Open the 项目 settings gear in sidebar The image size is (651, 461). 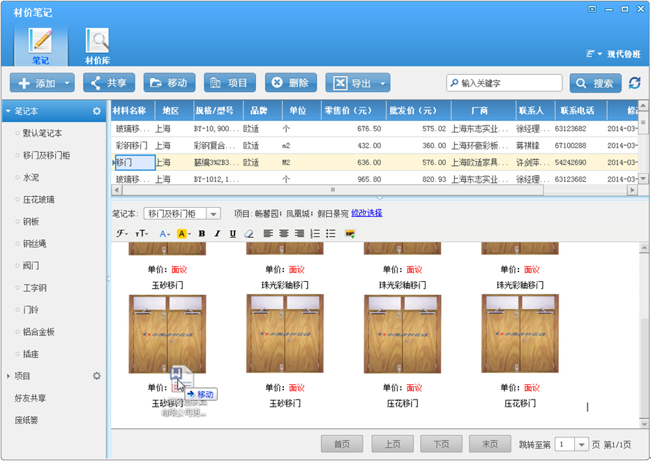tap(97, 376)
